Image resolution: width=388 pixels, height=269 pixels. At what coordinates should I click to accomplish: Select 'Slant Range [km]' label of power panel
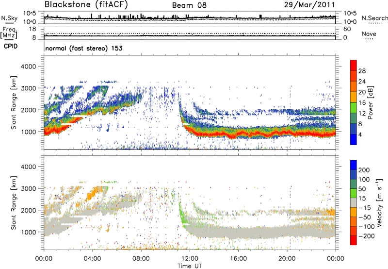coord(14,102)
